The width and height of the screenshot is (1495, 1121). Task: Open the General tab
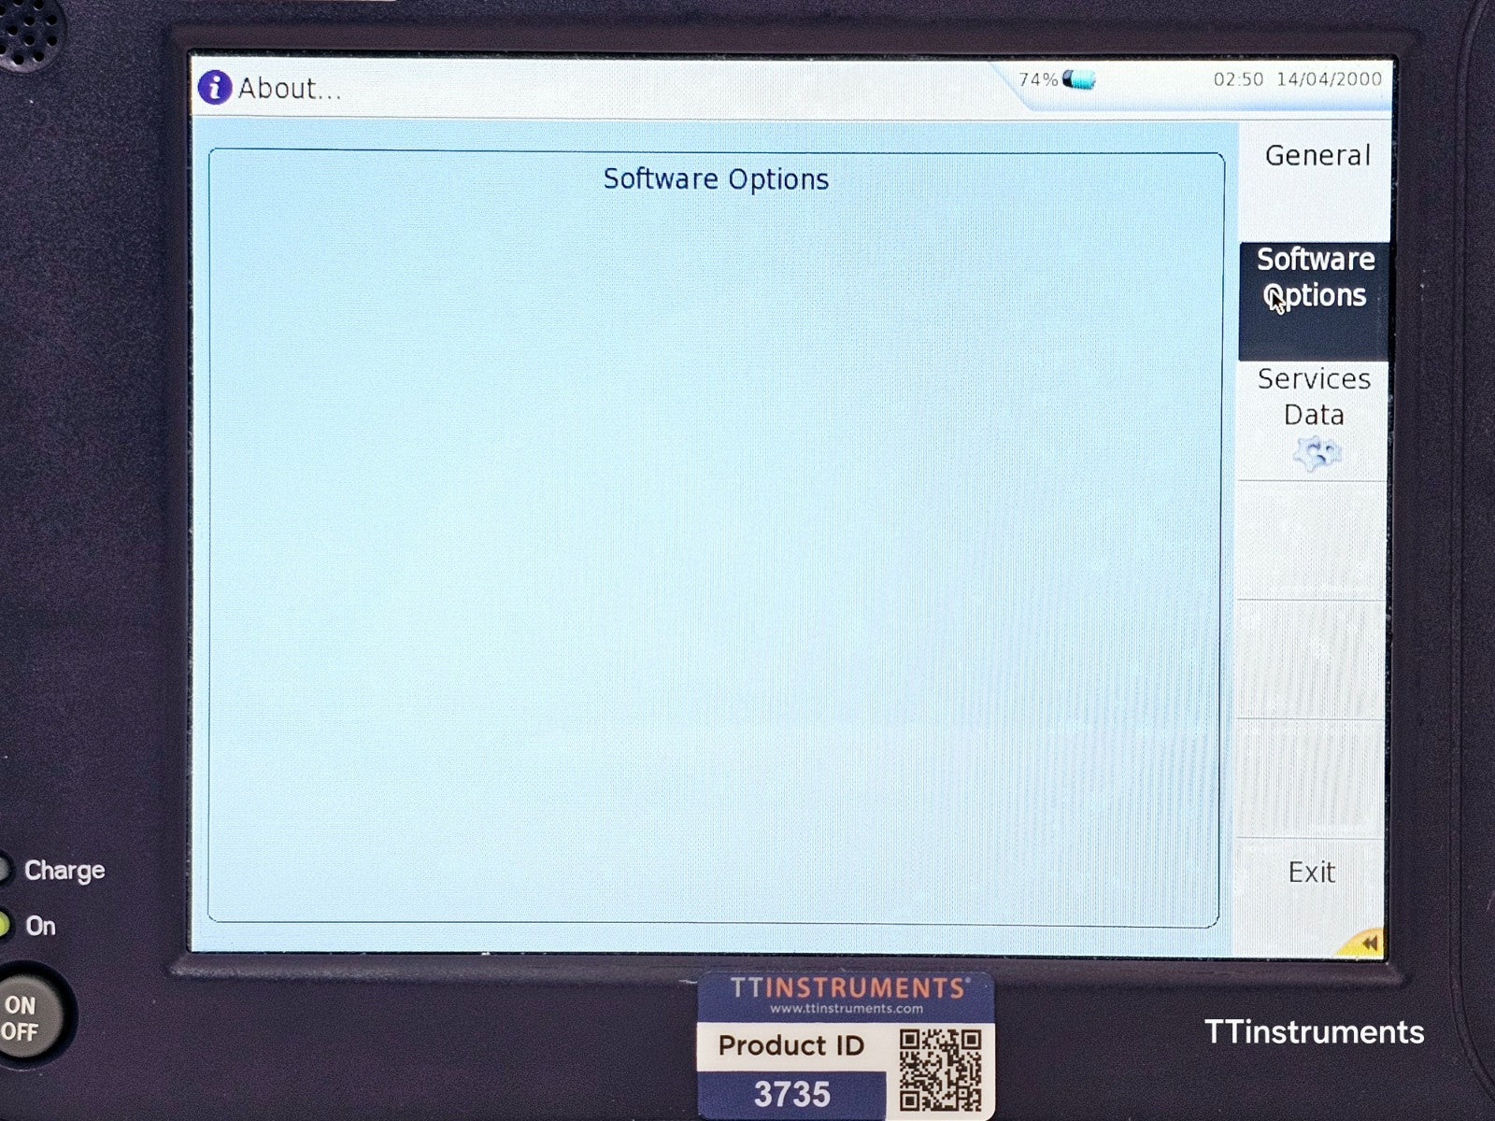coord(1315,181)
